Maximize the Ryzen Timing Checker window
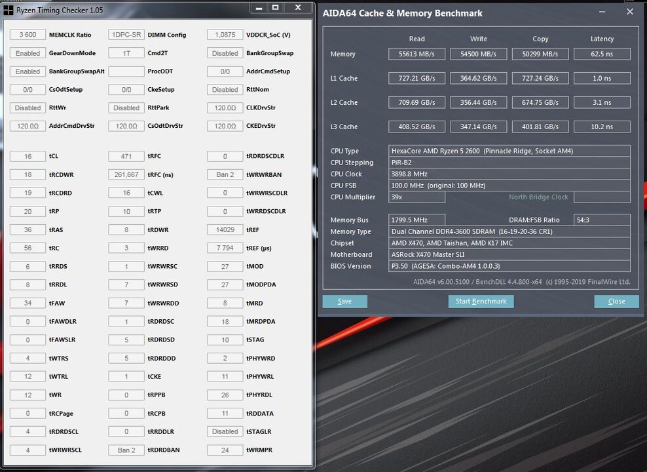 click(x=276, y=8)
